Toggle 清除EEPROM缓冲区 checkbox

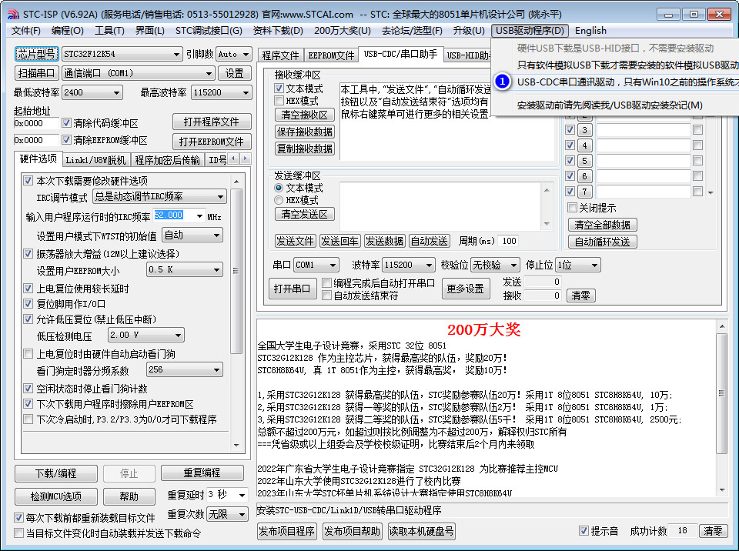[66, 140]
